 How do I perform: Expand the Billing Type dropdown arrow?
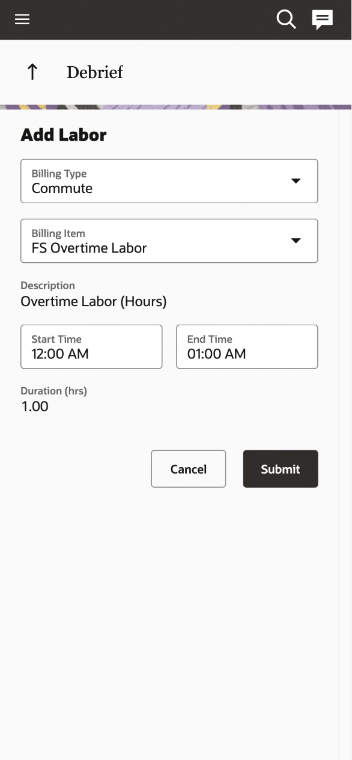[x=296, y=181]
